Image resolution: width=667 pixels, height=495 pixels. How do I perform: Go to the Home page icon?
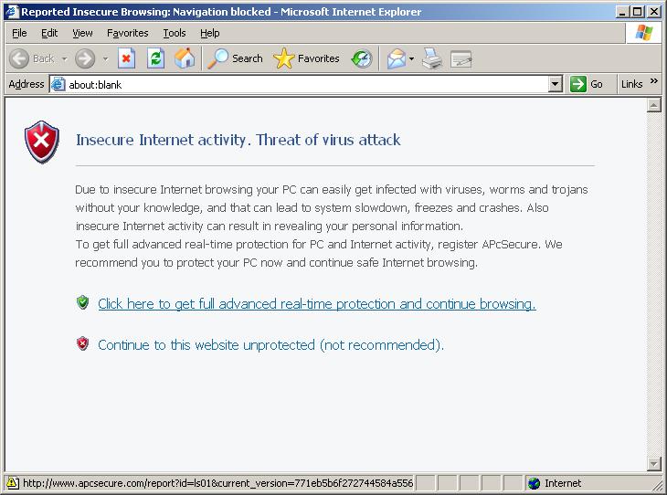point(185,58)
